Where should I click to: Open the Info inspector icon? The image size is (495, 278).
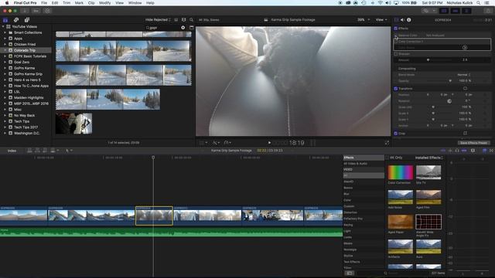click(x=409, y=20)
